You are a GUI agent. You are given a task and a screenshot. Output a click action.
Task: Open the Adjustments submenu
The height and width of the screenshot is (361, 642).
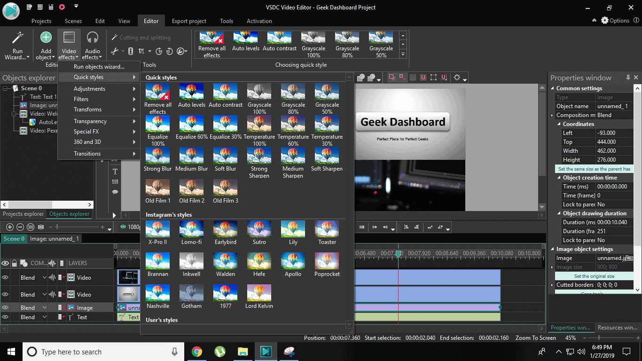pyautogui.click(x=99, y=89)
